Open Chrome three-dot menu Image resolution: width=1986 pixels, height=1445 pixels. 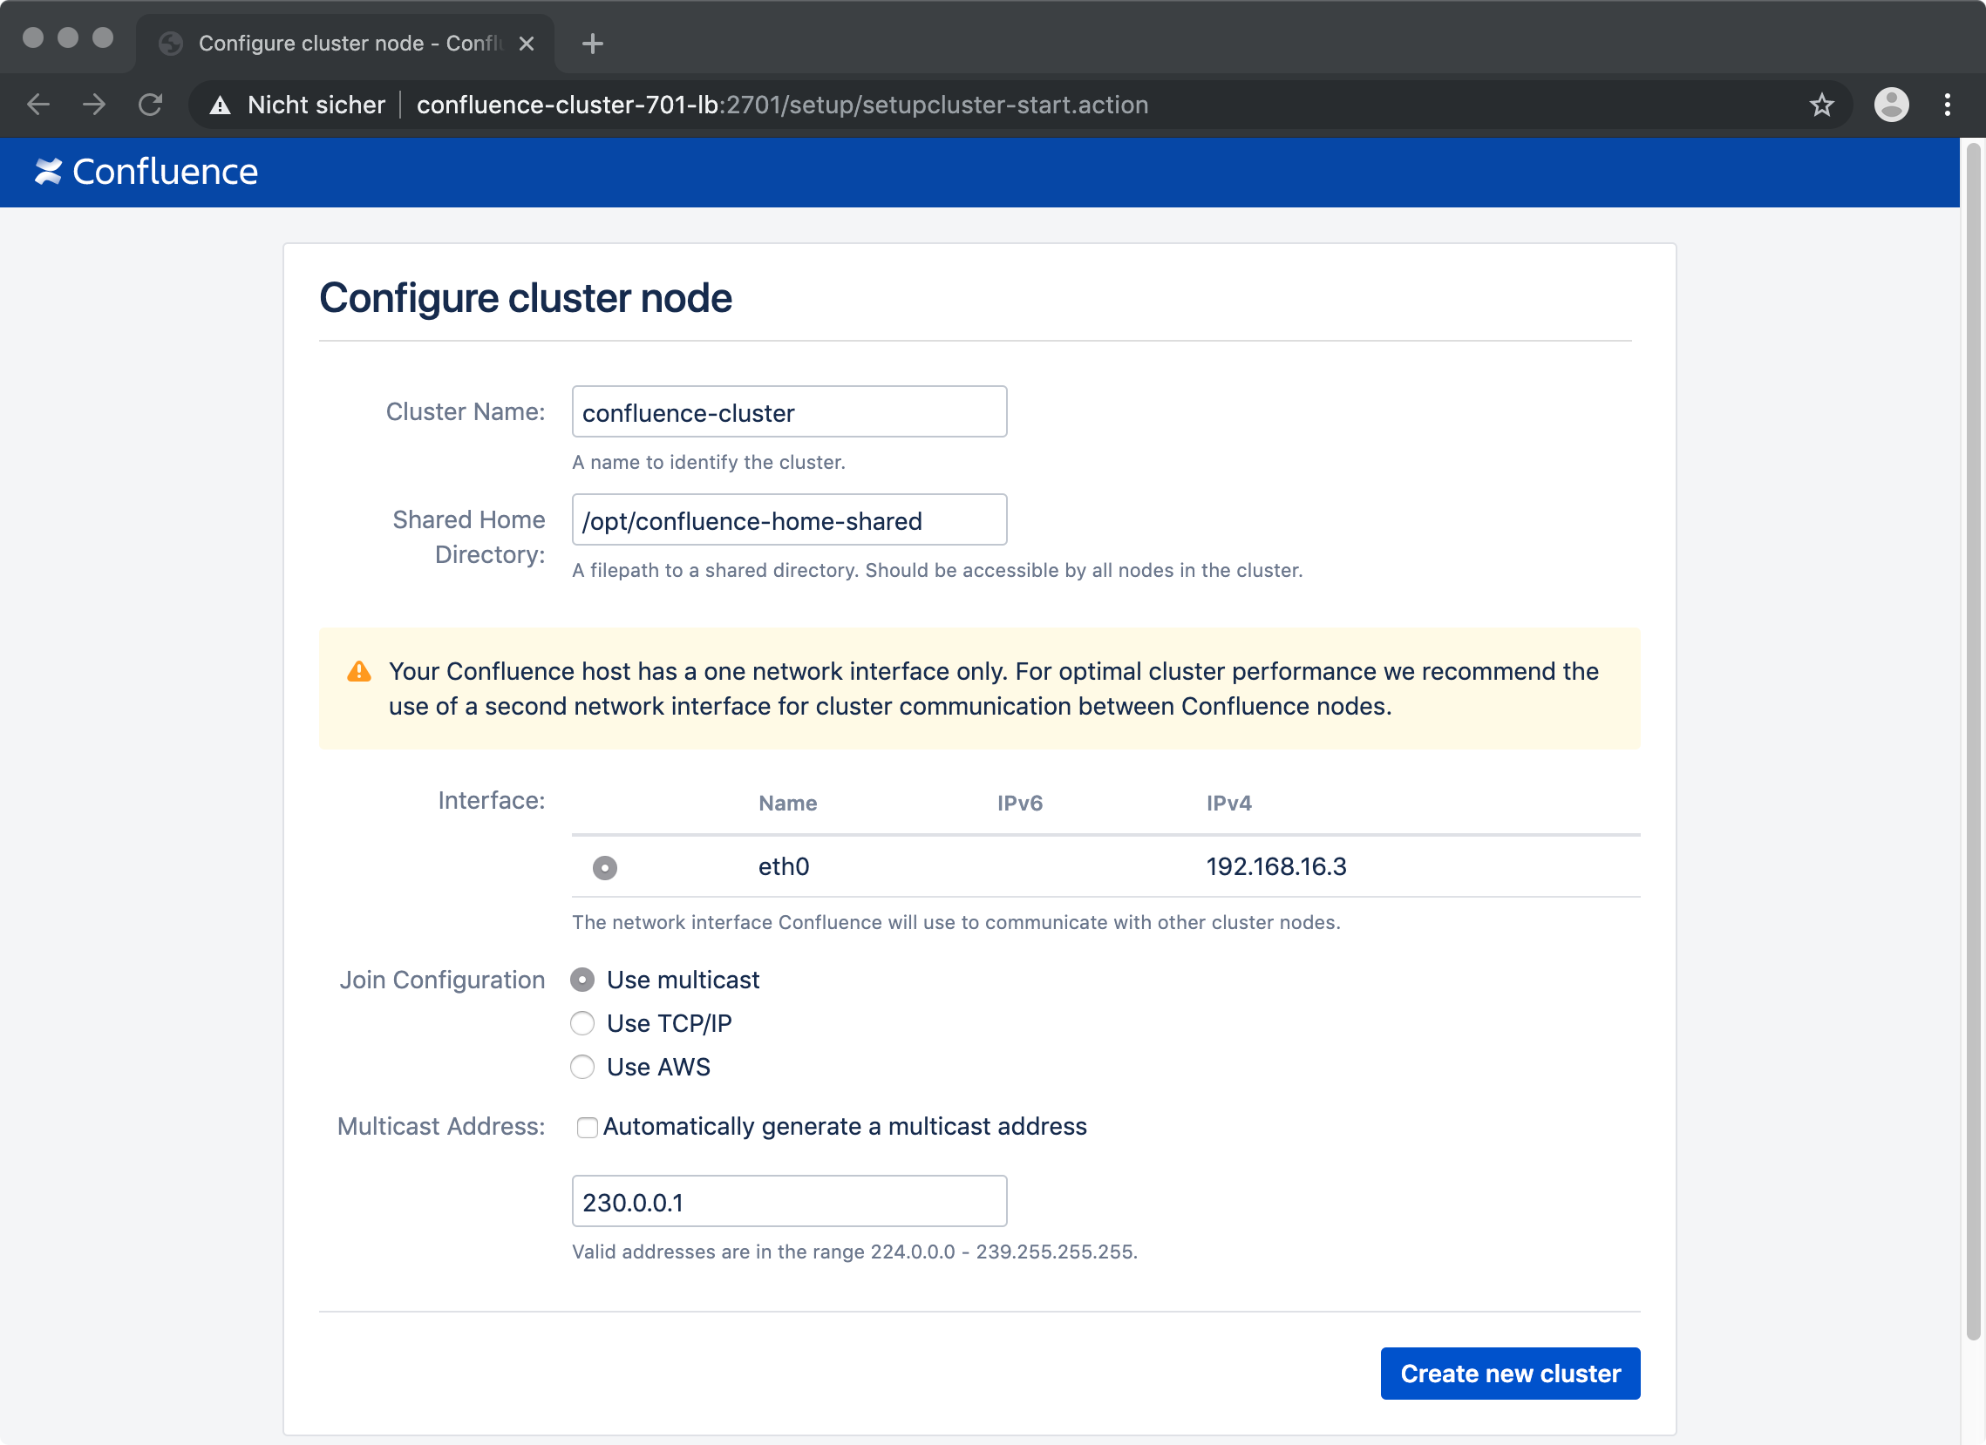(x=1948, y=105)
